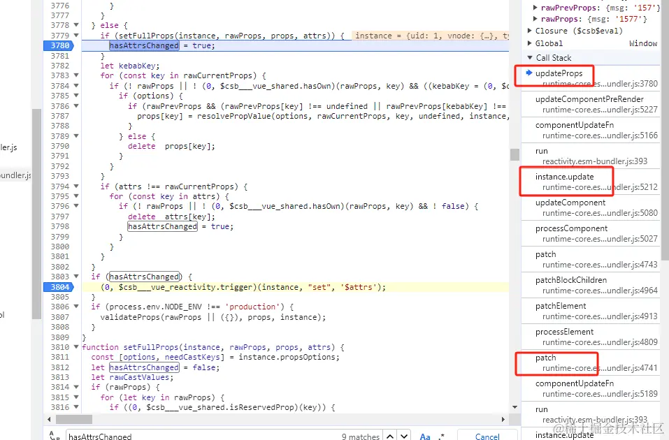Open runtime-core link at line 4809
The height and width of the screenshot is (440, 669).
click(600, 342)
